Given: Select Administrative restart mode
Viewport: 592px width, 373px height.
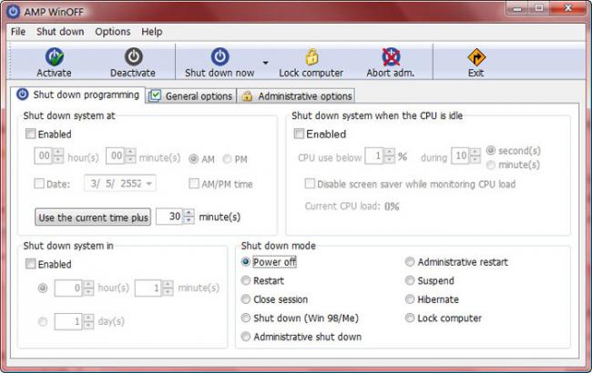Looking at the screenshot, I should tap(410, 261).
